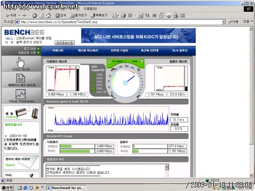Click the page vertical scrollbar down arrow
The width and height of the screenshot is (255, 191).
coord(251,175)
